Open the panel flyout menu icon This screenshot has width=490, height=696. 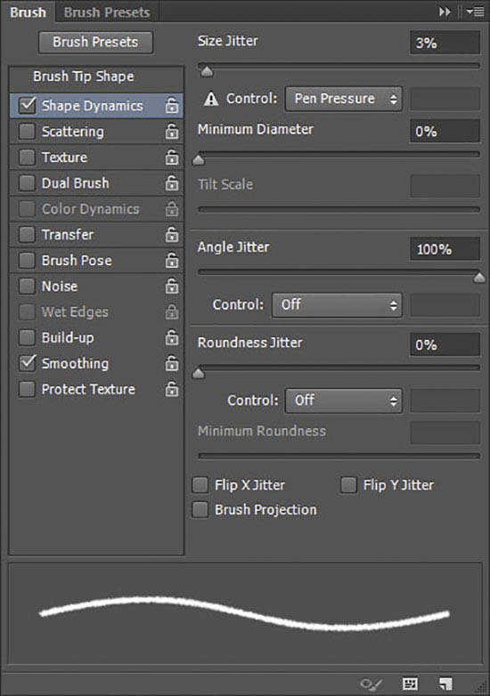coord(475,12)
